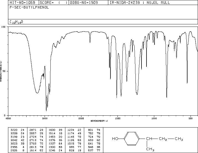Viewport: 198px width, 153px height.
Task: Click the 2000 tick label on wavenumber axis
Action: 81,118
